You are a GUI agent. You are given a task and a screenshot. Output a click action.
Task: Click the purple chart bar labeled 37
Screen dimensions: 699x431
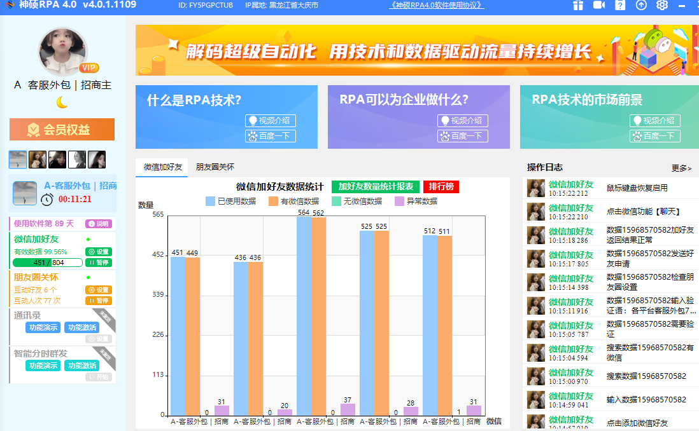[348, 409]
